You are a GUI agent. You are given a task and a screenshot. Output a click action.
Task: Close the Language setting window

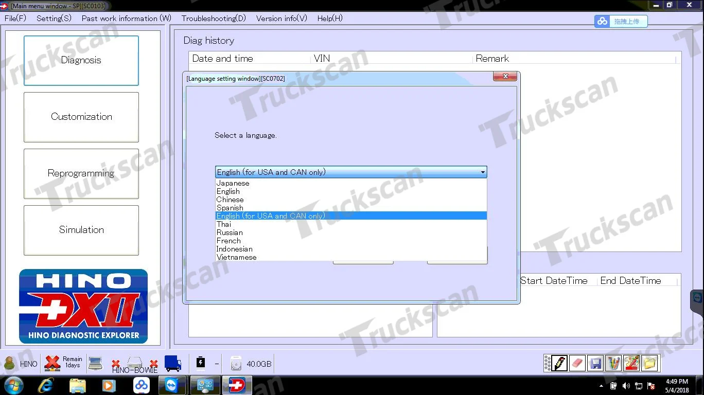[x=505, y=77]
